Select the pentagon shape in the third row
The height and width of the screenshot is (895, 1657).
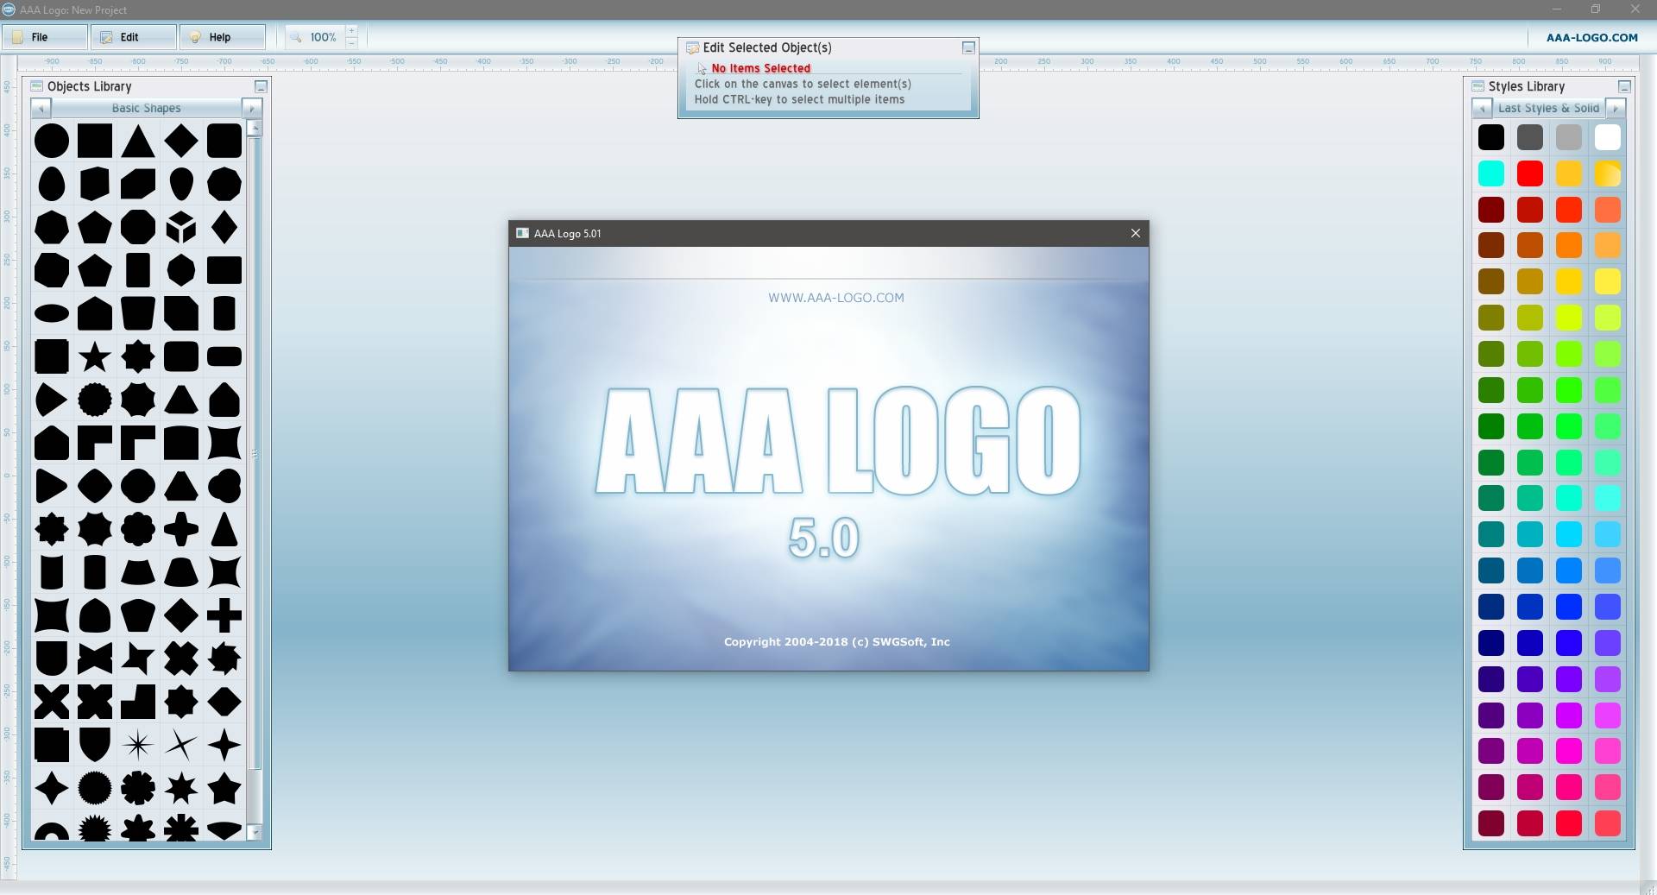(95, 227)
